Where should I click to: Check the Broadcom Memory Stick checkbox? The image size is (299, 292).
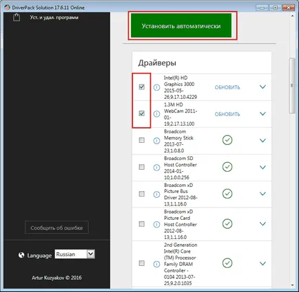tap(142, 140)
